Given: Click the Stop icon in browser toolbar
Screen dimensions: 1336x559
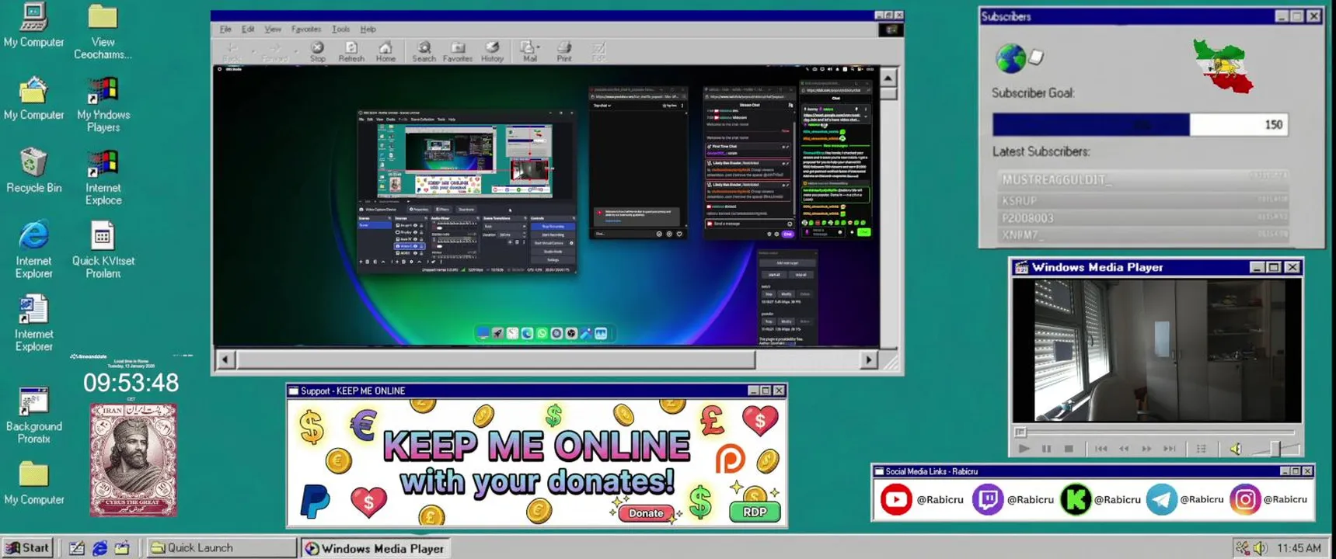Looking at the screenshot, I should tap(318, 51).
